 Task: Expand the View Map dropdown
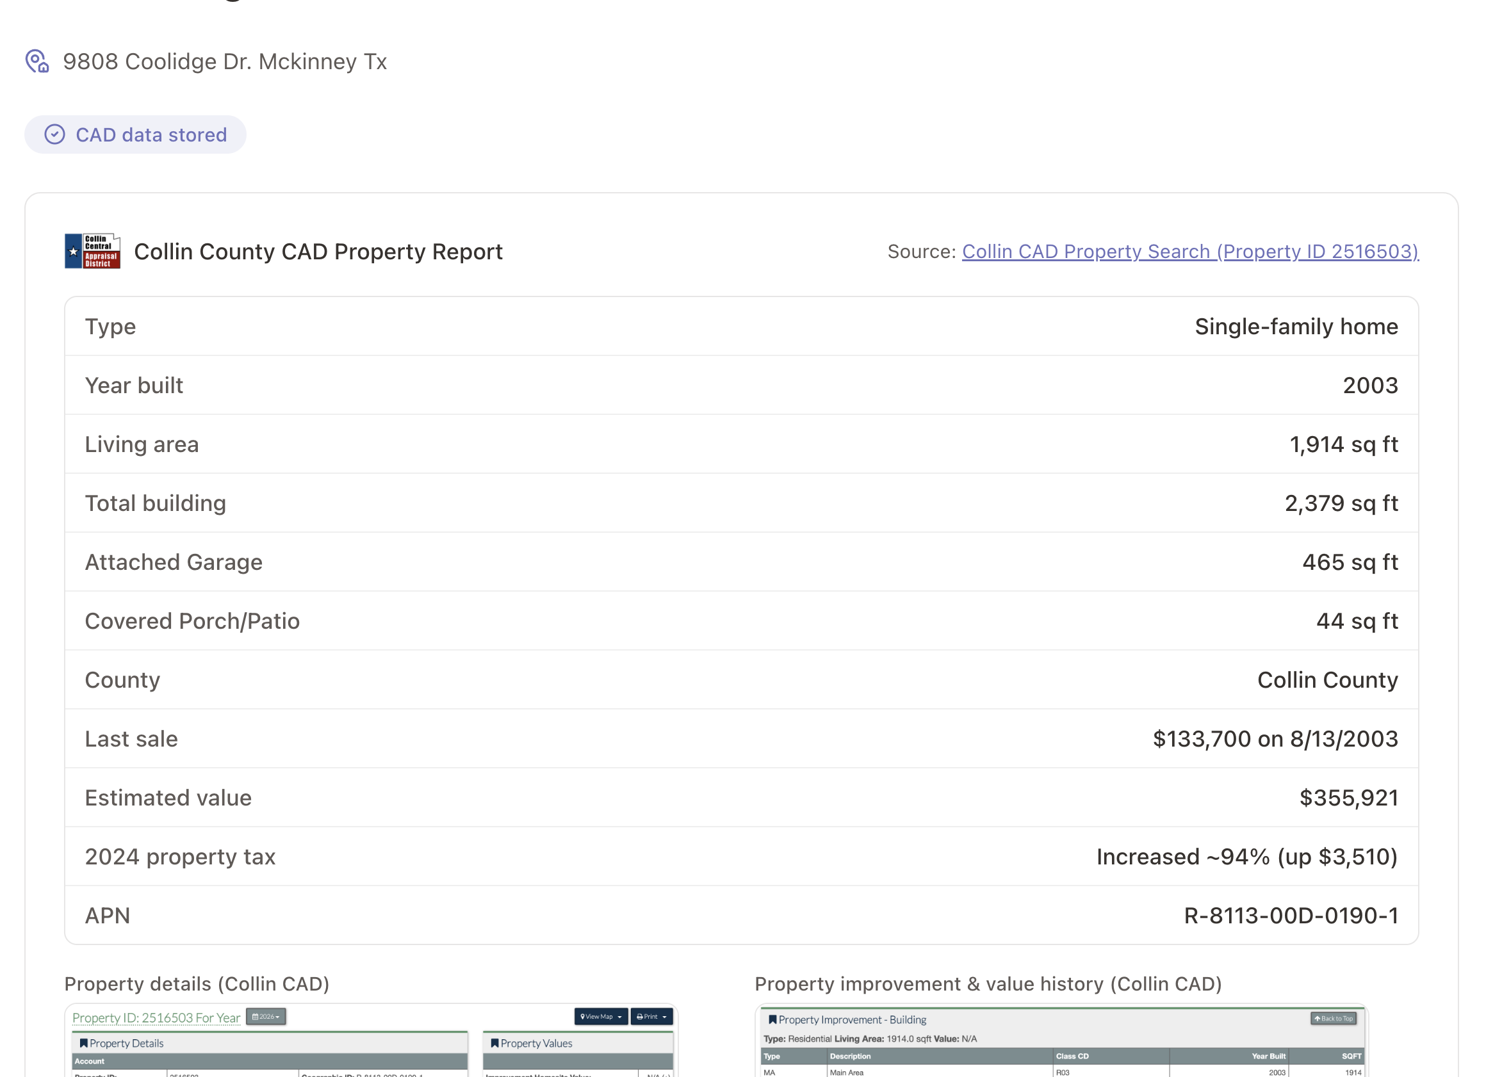(601, 1017)
